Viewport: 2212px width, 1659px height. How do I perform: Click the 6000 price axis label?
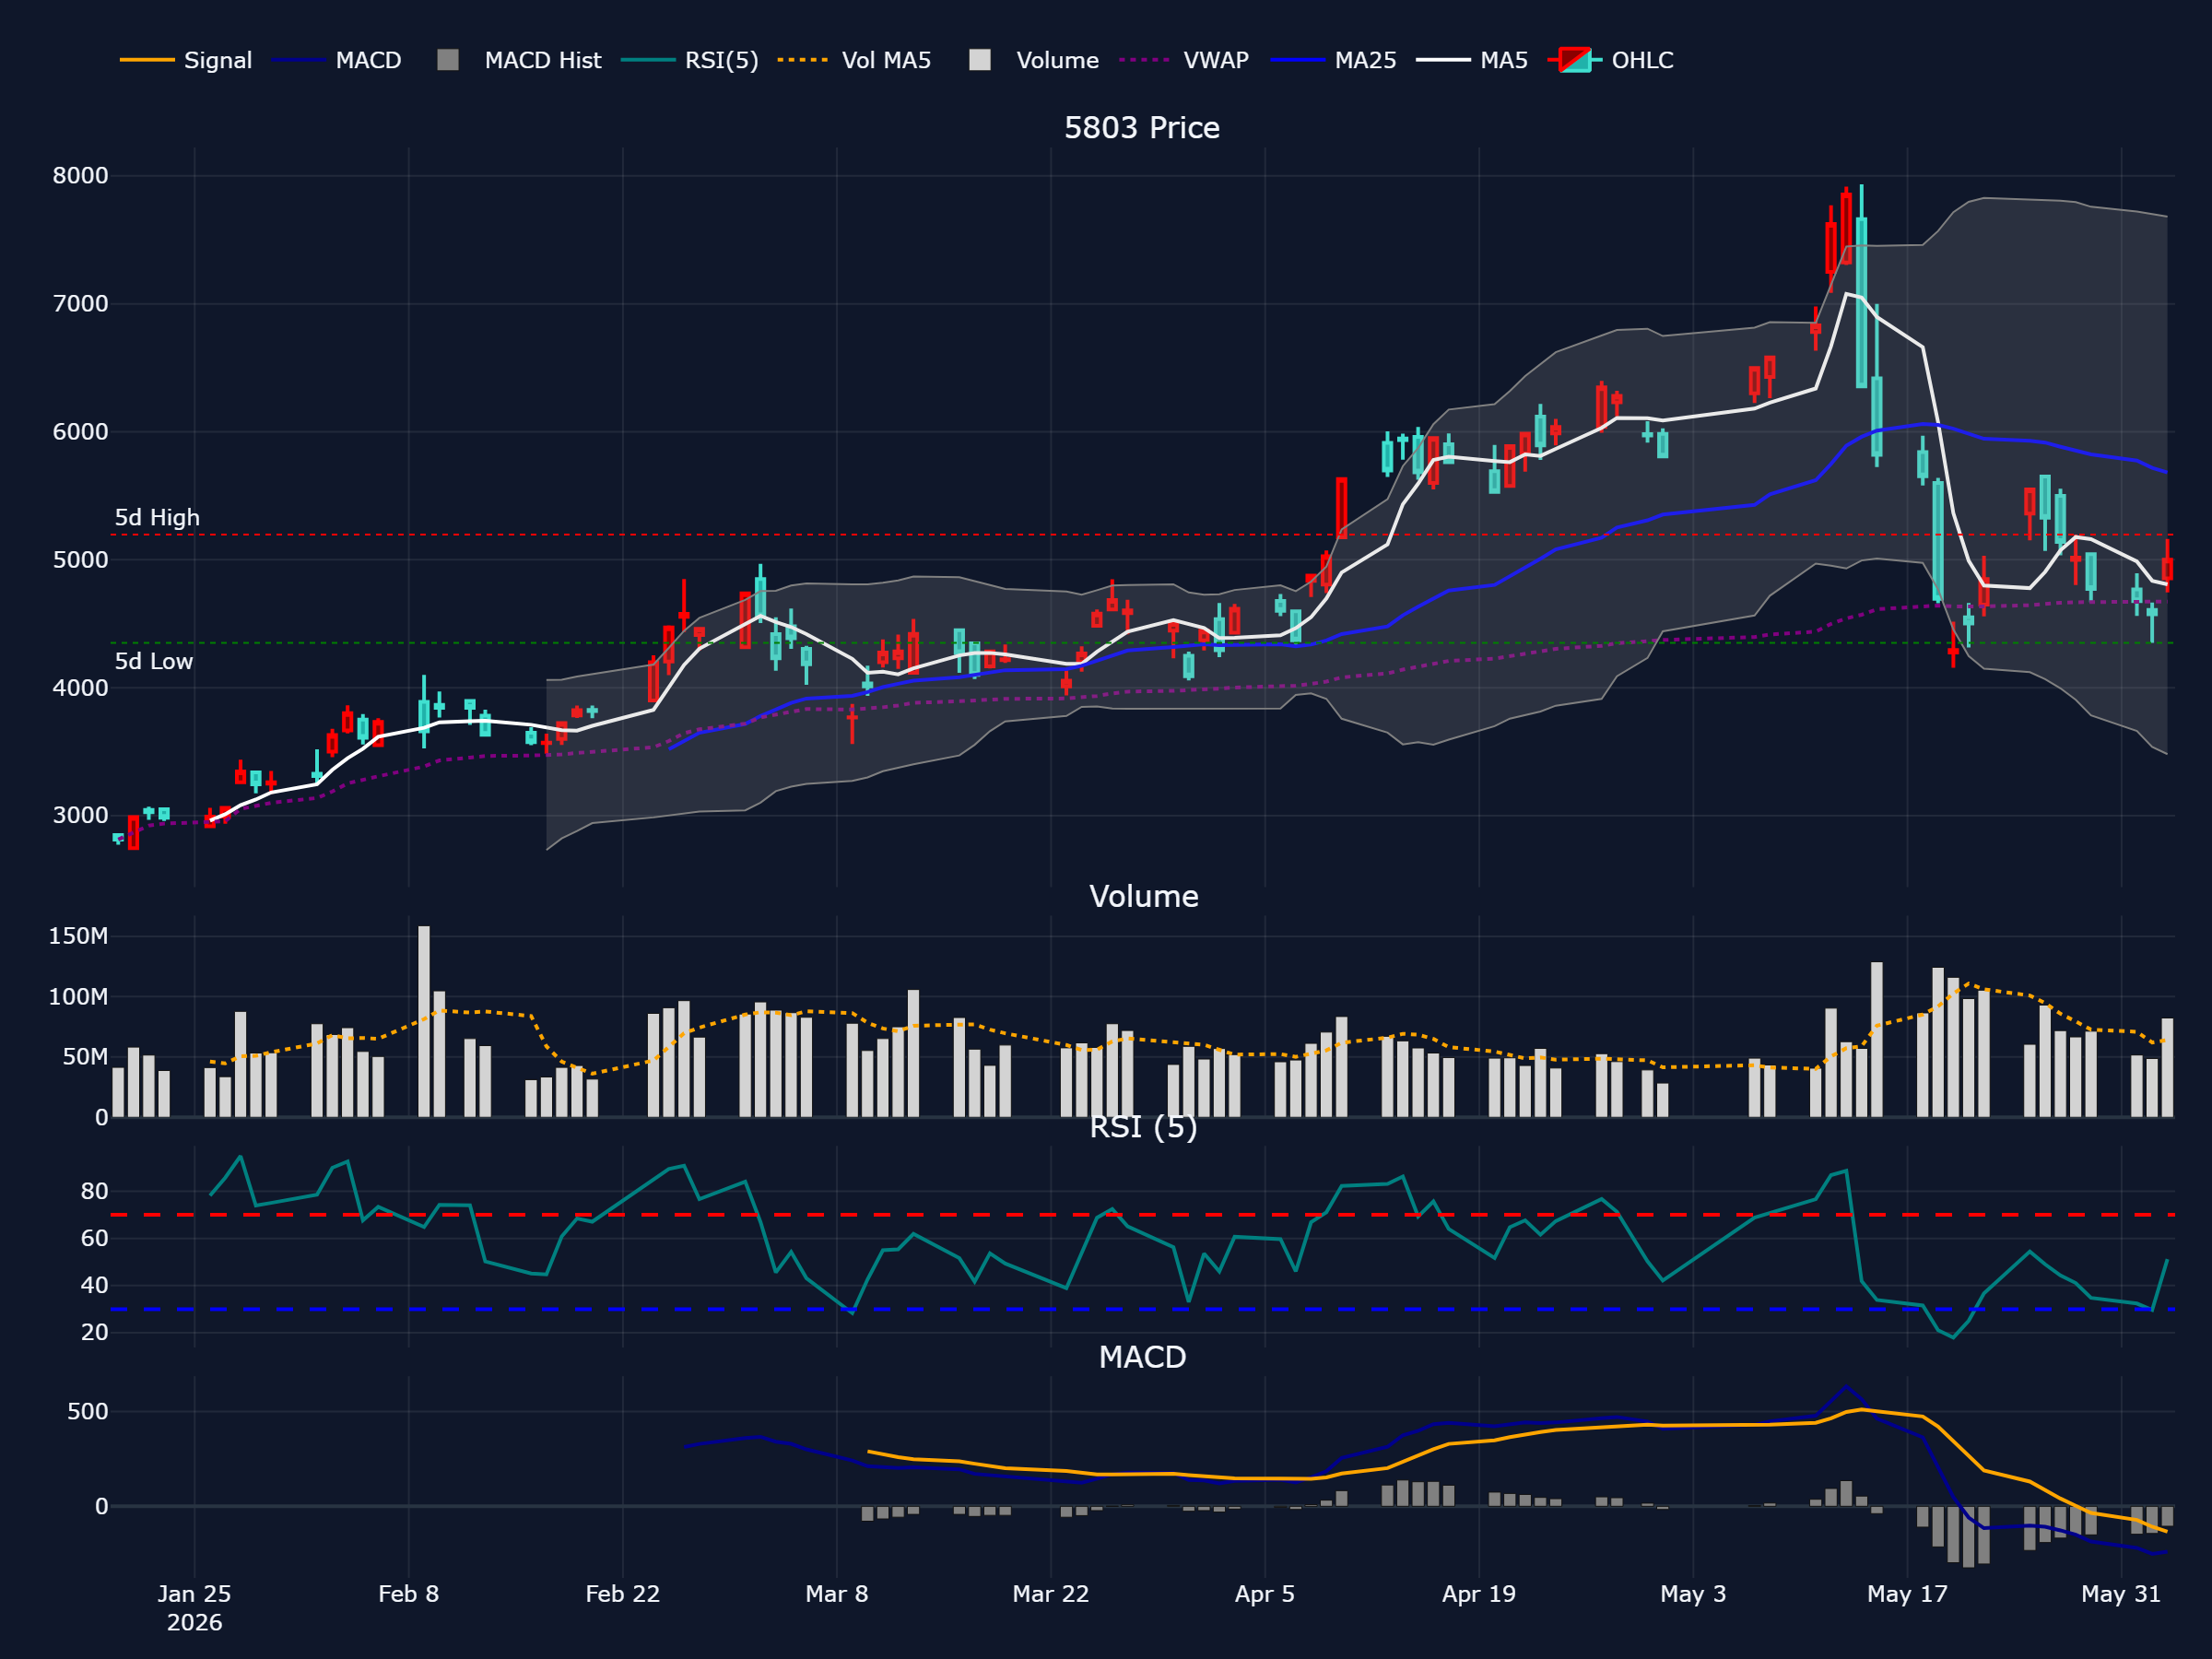click(80, 432)
